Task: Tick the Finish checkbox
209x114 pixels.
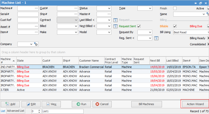Action: 175,8
